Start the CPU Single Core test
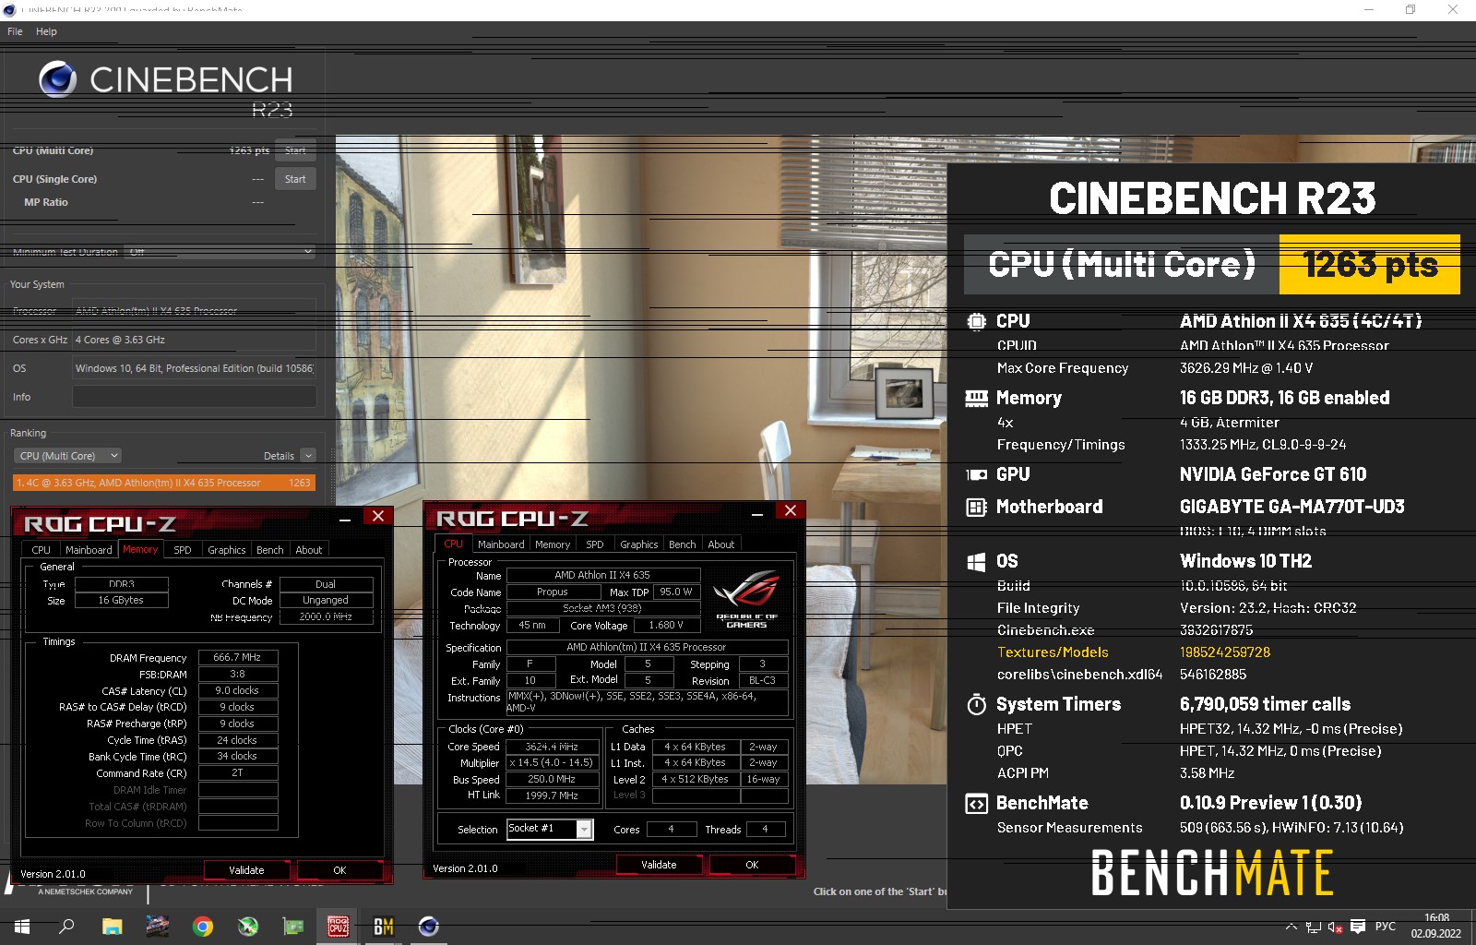 [x=295, y=179]
